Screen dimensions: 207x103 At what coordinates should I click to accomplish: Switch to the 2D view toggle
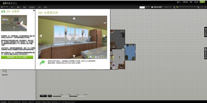tap(142, 8)
